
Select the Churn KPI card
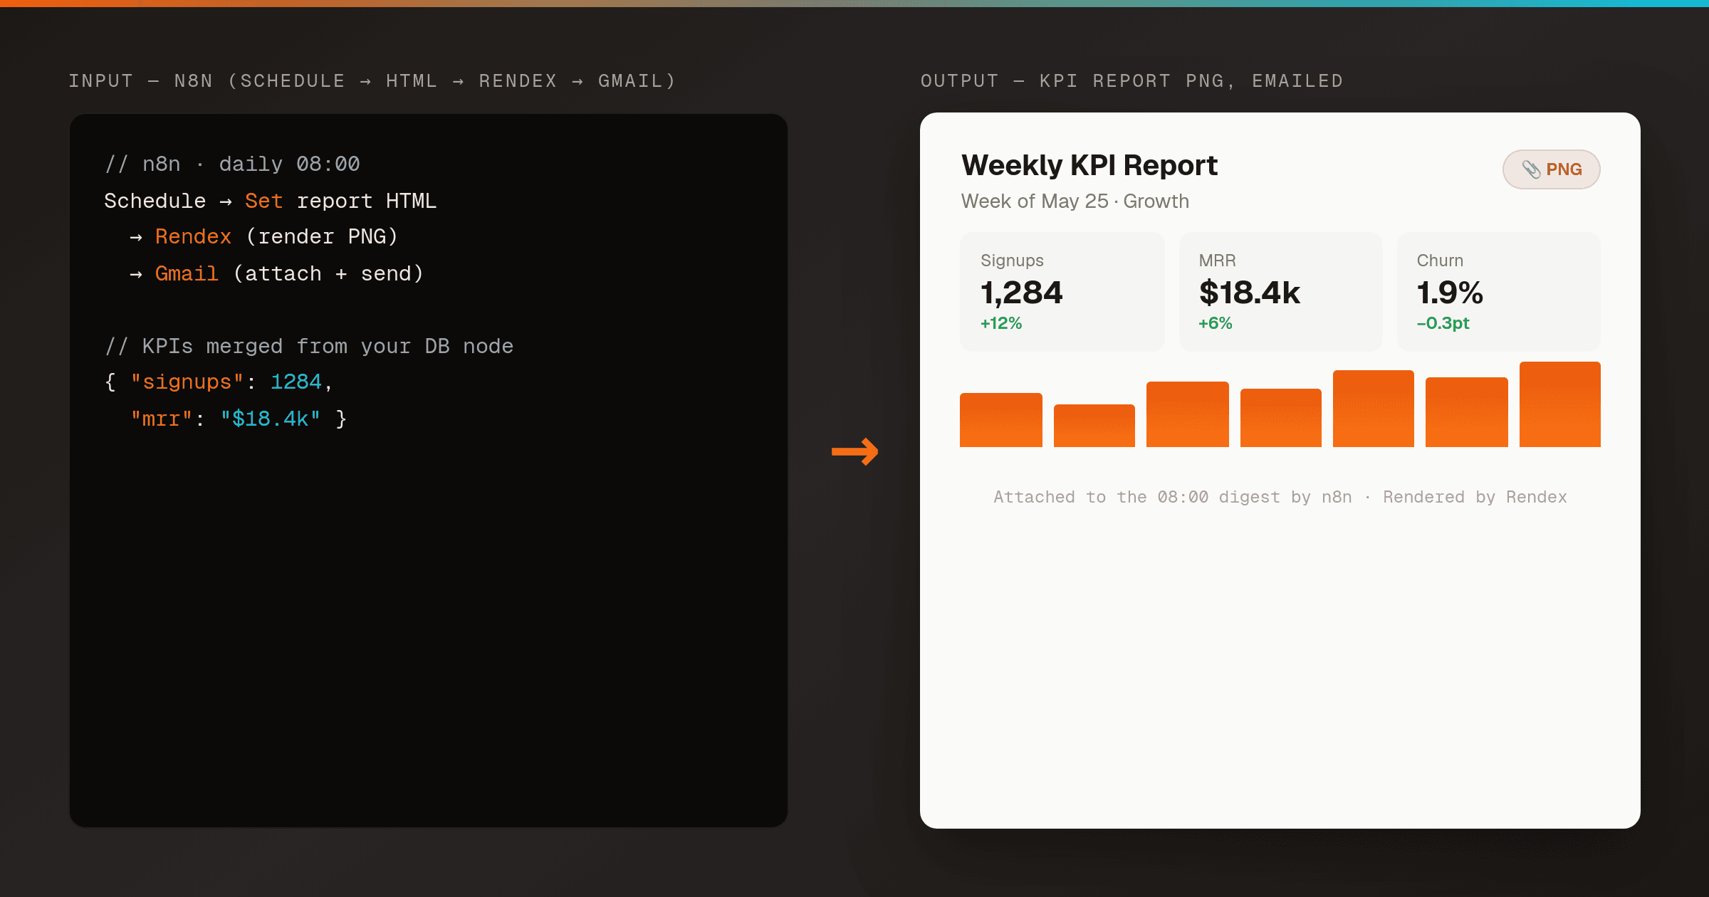[x=1498, y=292]
